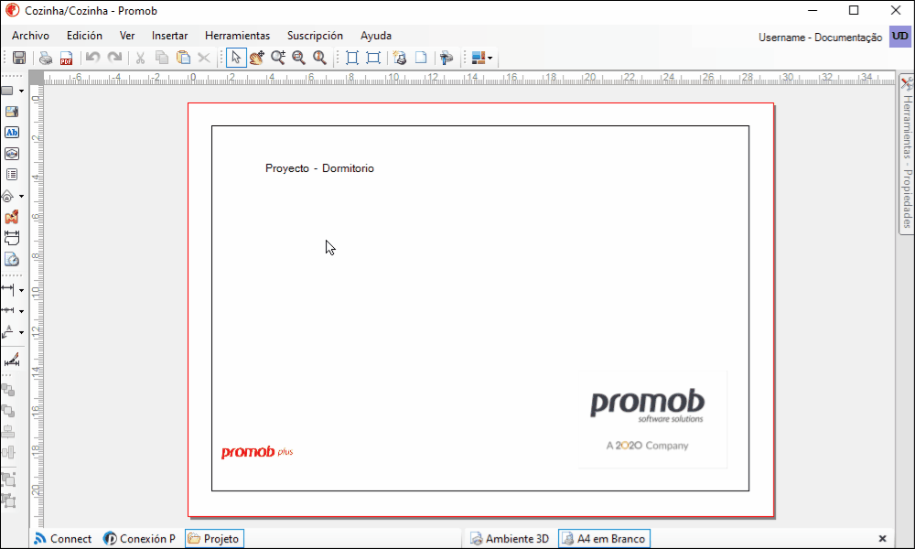The image size is (915, 549).
Task: Click the first blue frame fit icon
Action: point(352,58)
